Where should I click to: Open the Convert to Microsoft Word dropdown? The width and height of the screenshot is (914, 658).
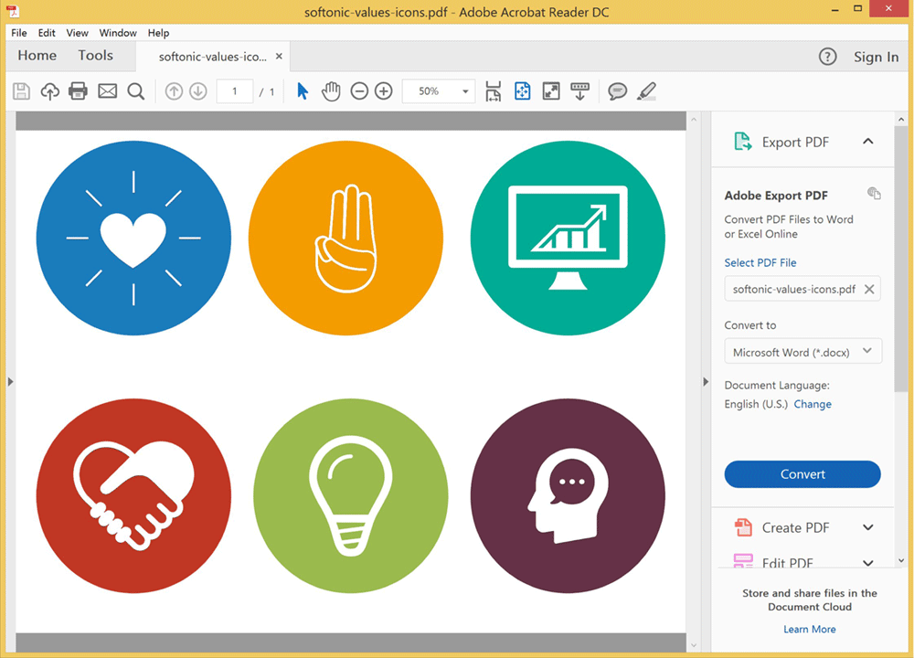point(802,352)
